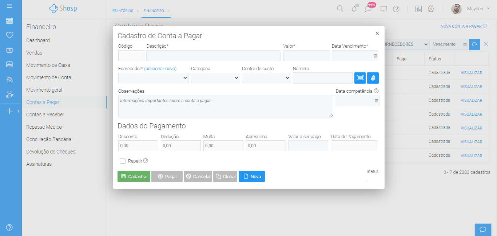Screen dimensions: 497x236
Task: Click into the Observações text area
Action: (226, 106)
